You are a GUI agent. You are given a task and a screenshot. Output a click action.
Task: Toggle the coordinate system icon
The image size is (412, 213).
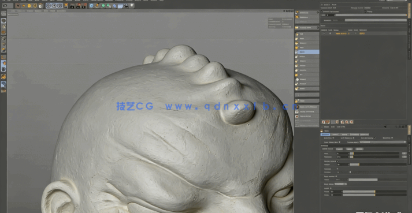pos(66,6)
